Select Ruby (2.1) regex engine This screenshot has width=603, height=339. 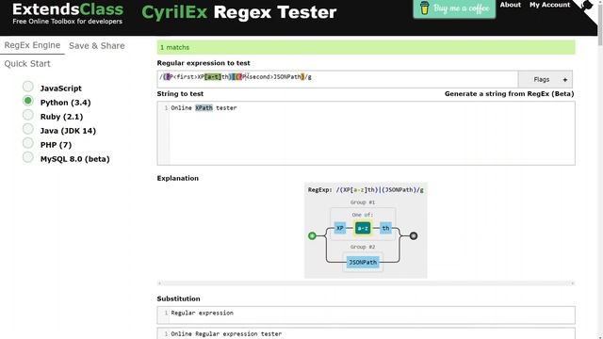point(28,115)
